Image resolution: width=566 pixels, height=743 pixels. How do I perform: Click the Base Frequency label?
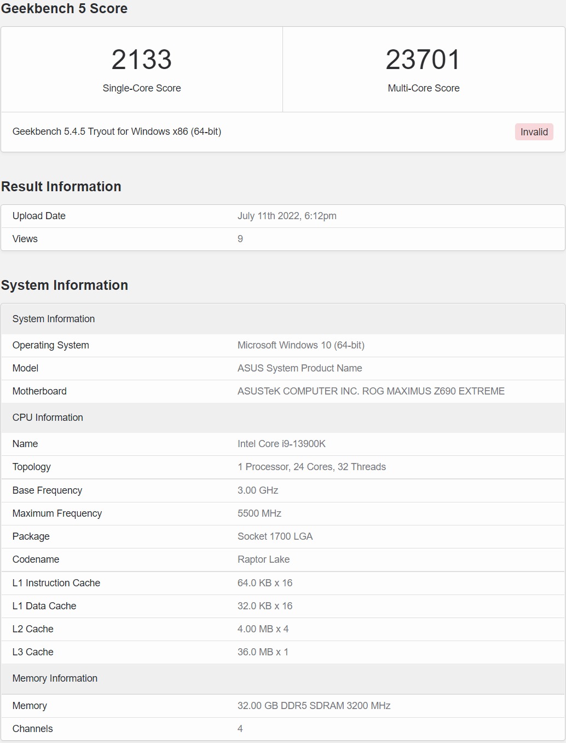tap(48, 490)
